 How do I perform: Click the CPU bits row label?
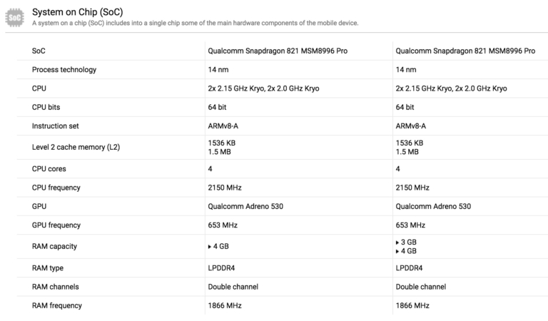[49, 107]
